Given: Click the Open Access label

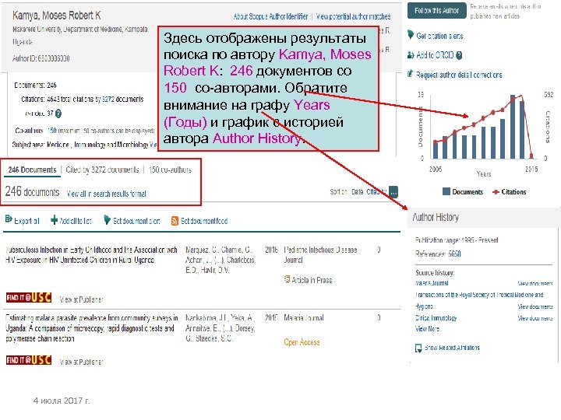Looking at the screenshot, I should (x=302, y=342).
